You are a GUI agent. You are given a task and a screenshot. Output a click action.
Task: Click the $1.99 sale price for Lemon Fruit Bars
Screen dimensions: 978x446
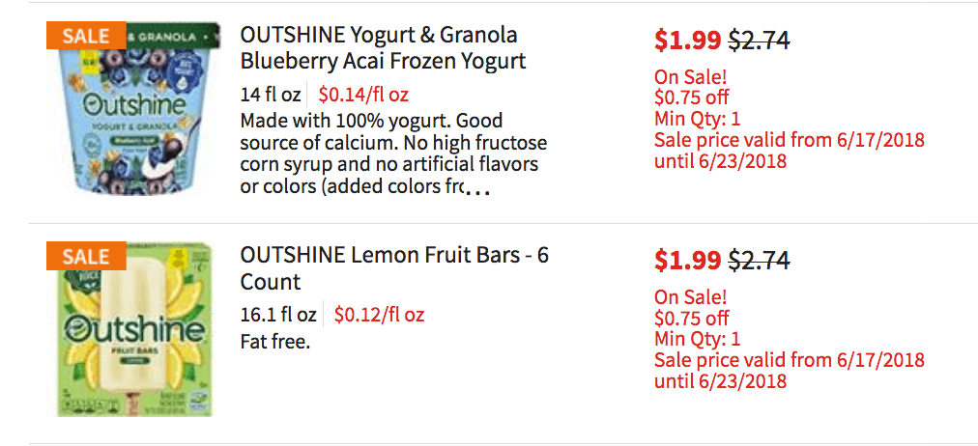click(x=687, y=261)
